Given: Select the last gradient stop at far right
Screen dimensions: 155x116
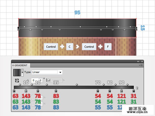Looking at the screenshot, I should (134, 91).
